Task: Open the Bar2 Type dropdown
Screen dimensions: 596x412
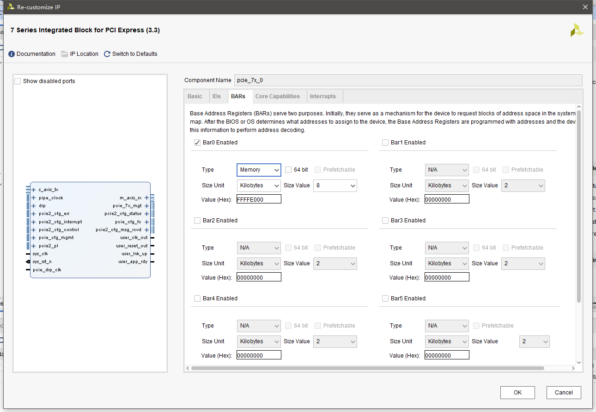Action: coord(259,248)
